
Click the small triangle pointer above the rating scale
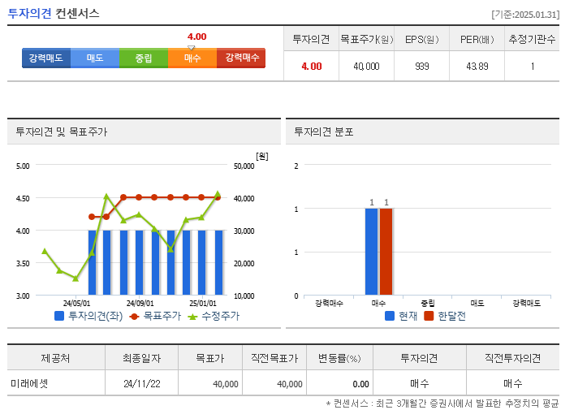tap(192, 48)
